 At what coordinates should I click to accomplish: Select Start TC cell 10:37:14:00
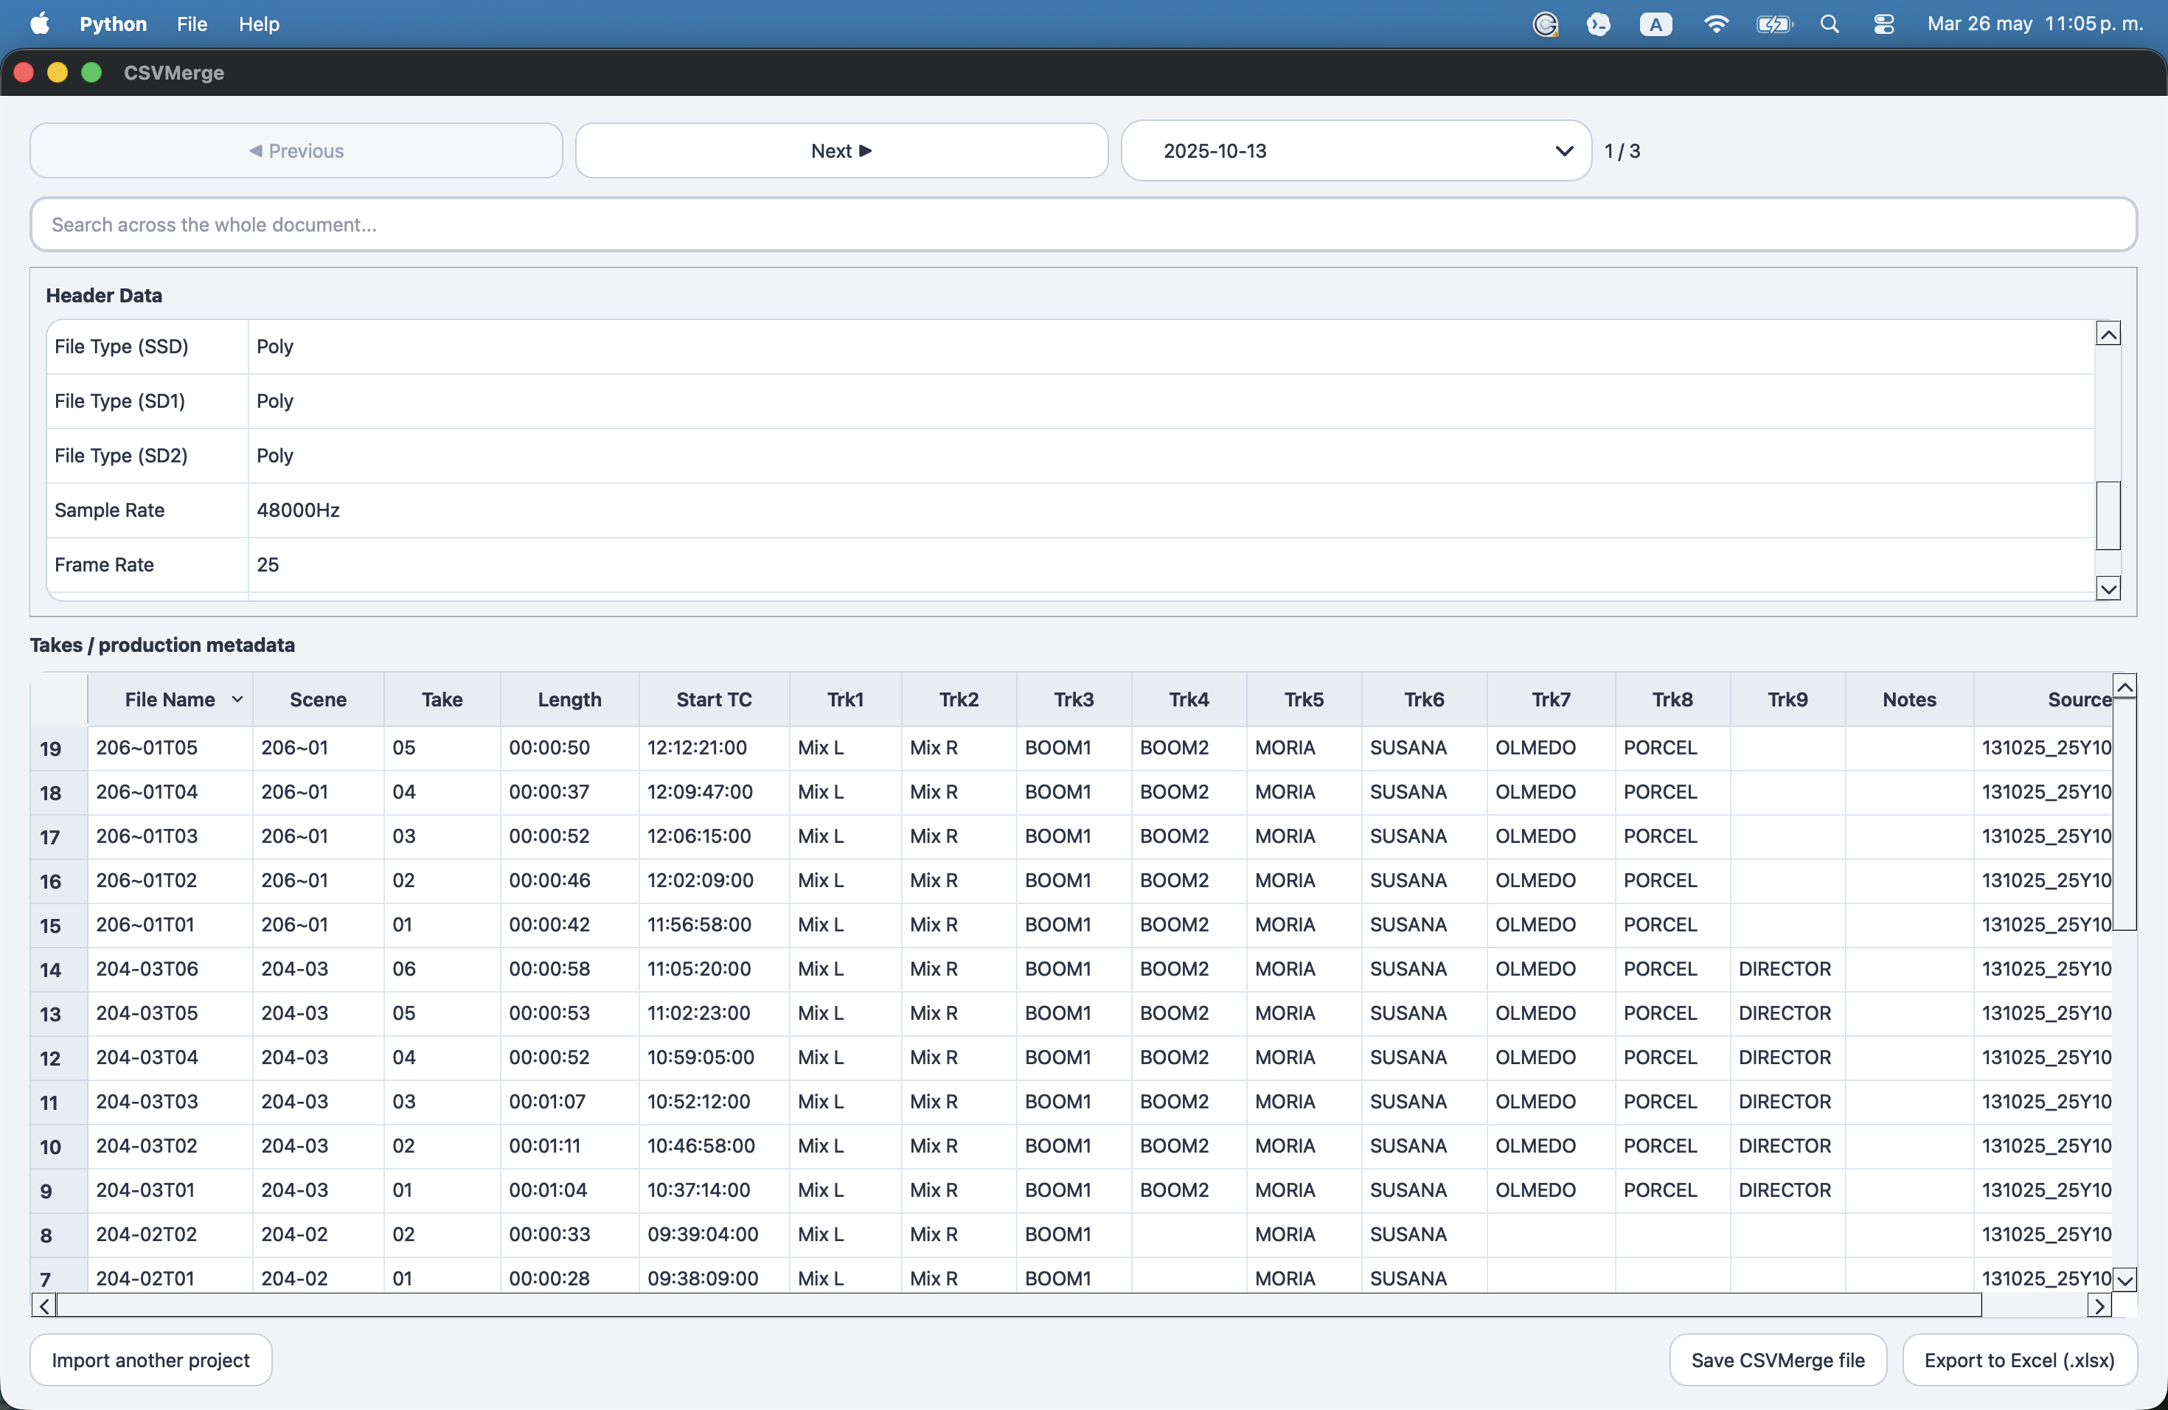click(714, 1190)
